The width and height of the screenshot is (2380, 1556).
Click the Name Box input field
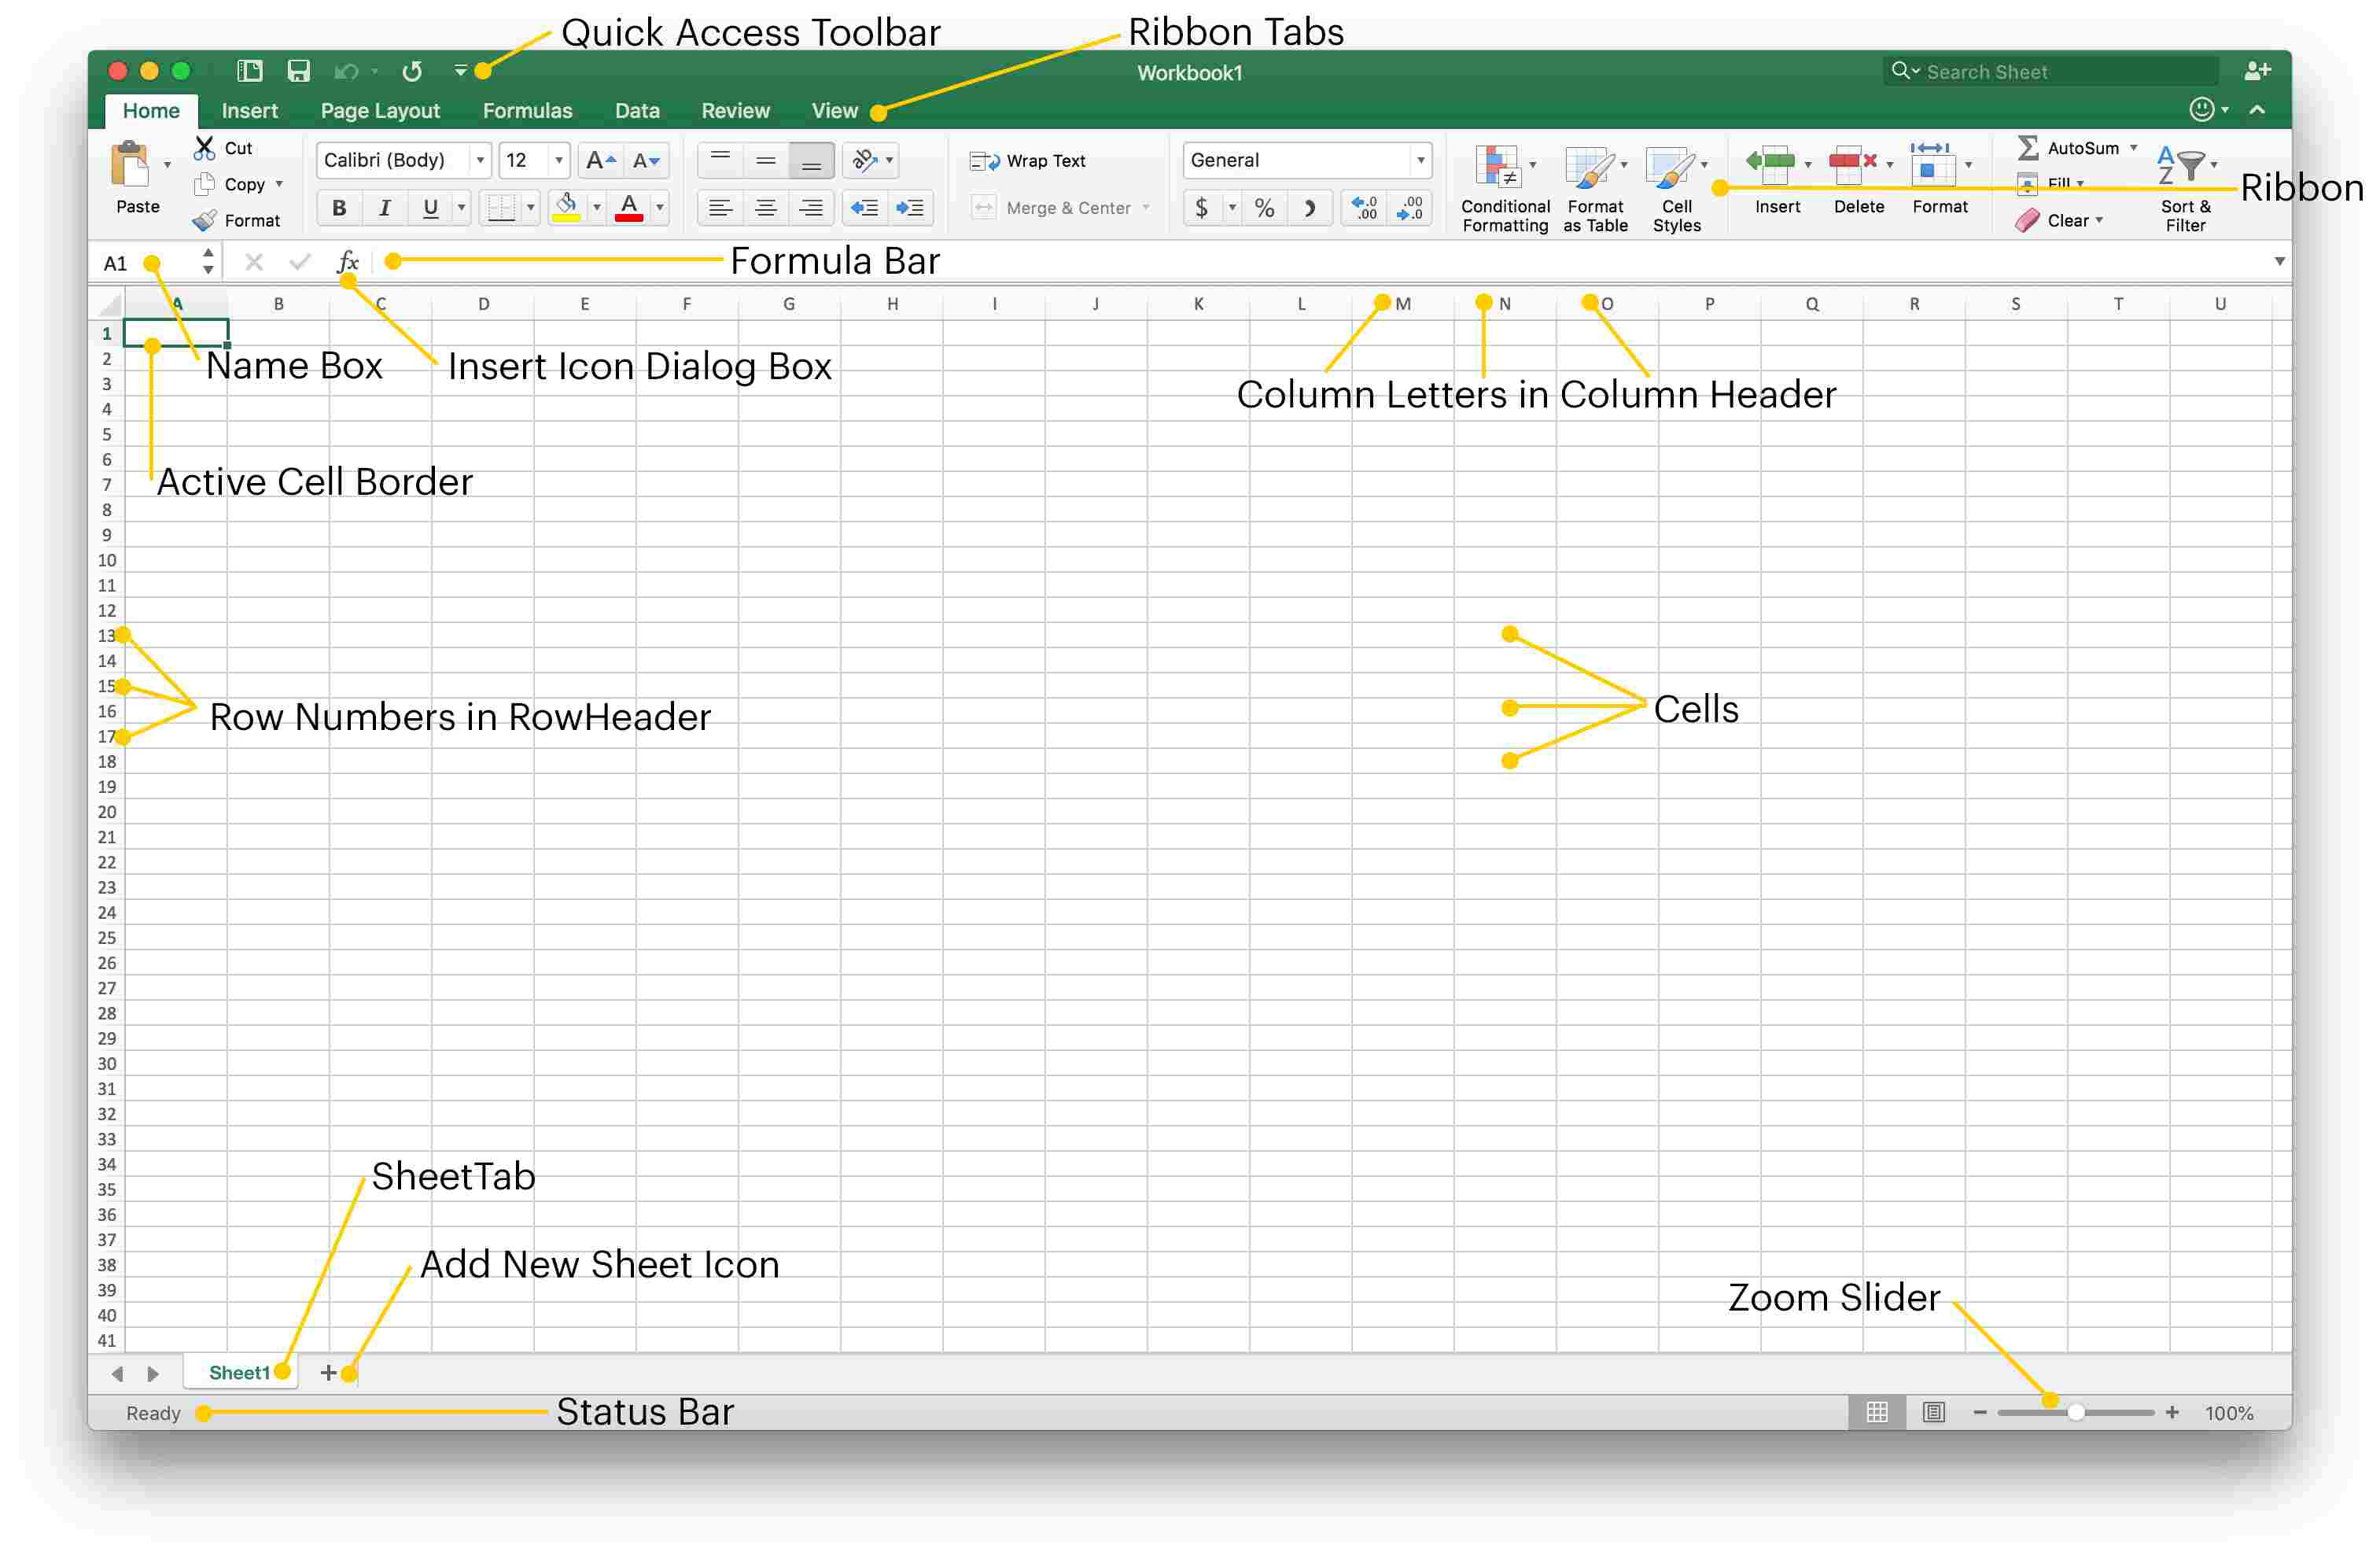[x=131, y=262]
